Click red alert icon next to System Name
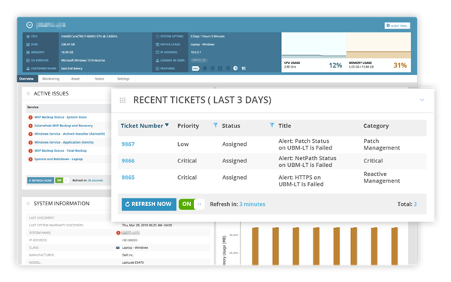Image resolution: width=451 pixels, height=282 pixels. coord(118,233)
